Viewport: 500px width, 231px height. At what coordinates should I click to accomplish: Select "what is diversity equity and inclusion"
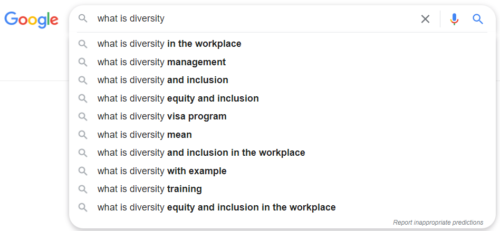tap(178, 98)
